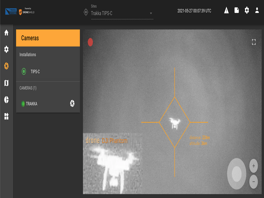Screen dimensions: 264x198
Task: Open the user account profile icon
Action: click(257, 10)
